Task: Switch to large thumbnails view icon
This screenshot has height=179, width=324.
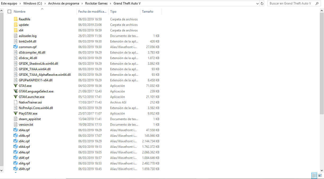Action: (320, 176)
